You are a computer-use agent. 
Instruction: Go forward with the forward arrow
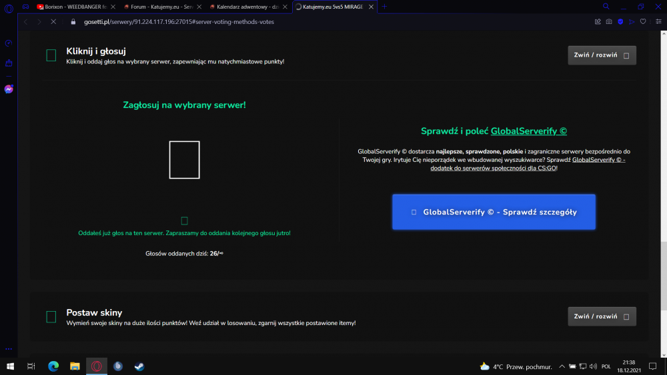[x=39, y=22]
